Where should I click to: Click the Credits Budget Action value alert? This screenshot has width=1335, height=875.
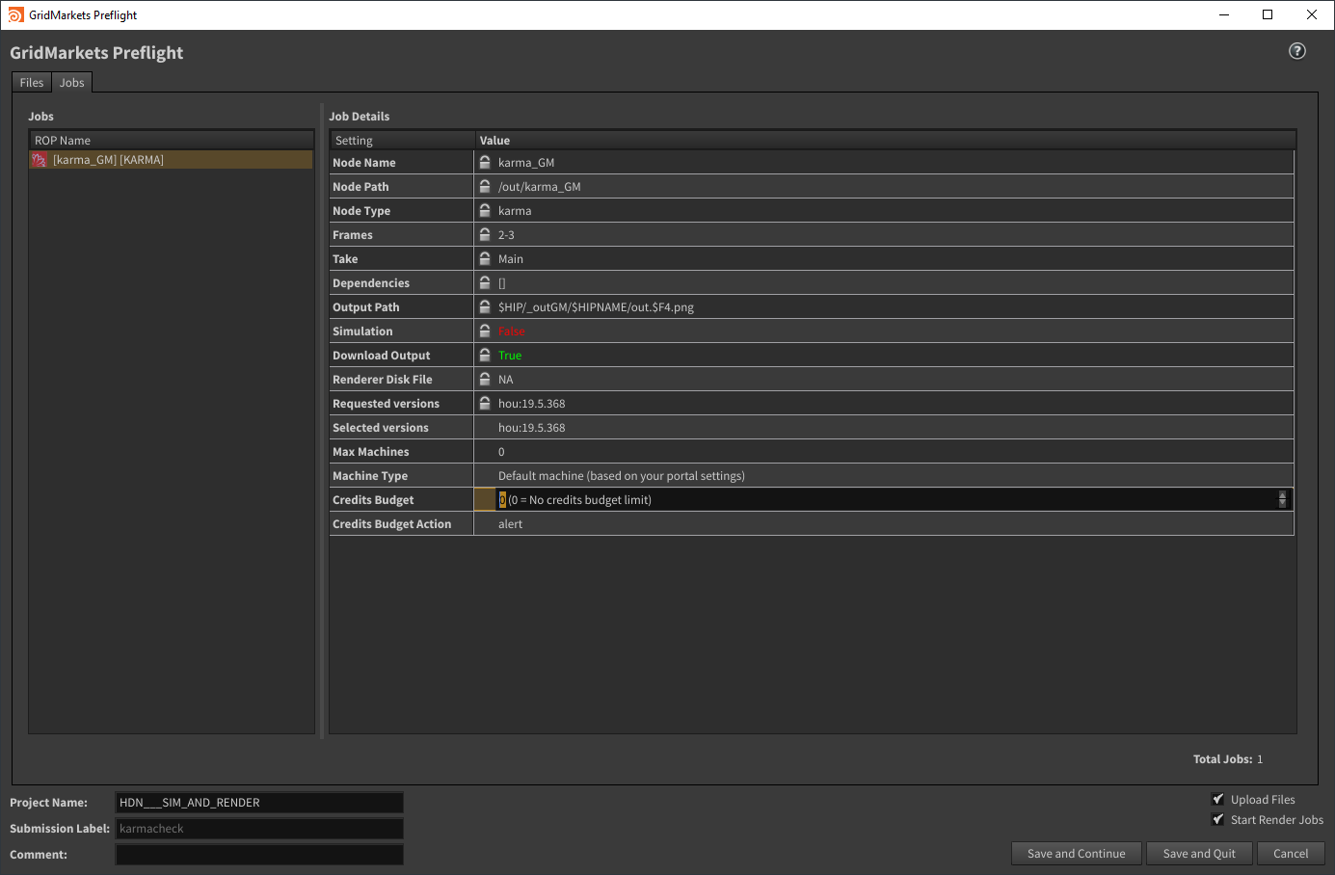510,524
